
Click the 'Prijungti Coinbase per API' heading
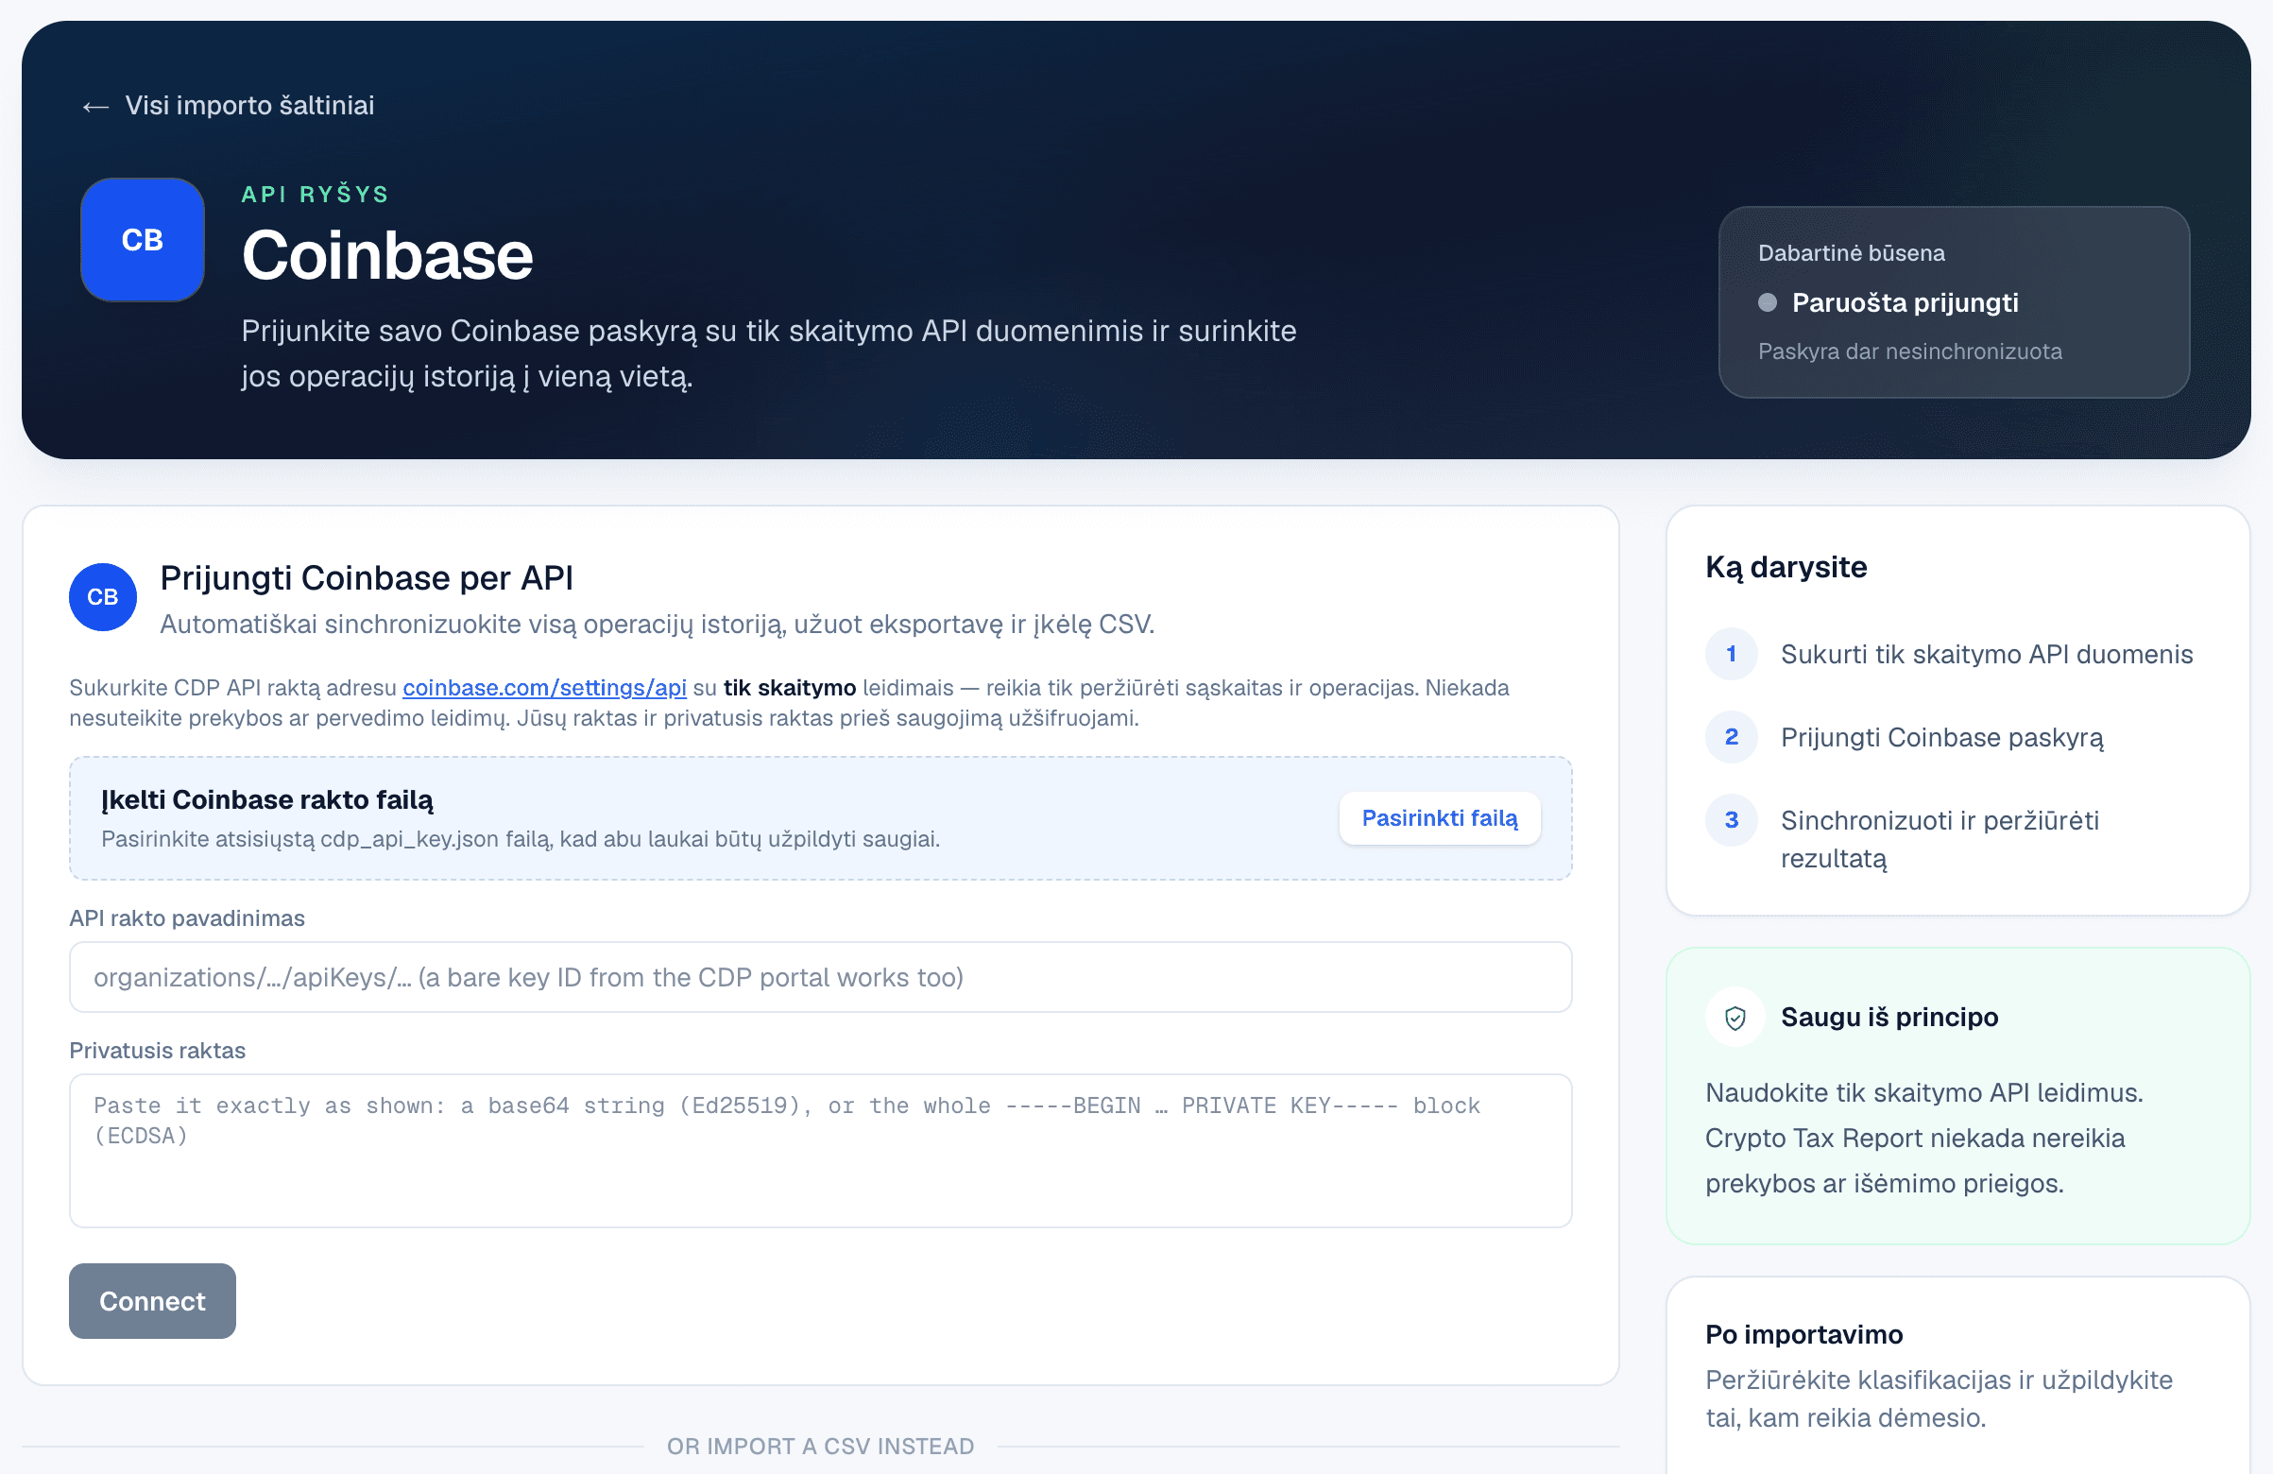[x=367, y=578]
